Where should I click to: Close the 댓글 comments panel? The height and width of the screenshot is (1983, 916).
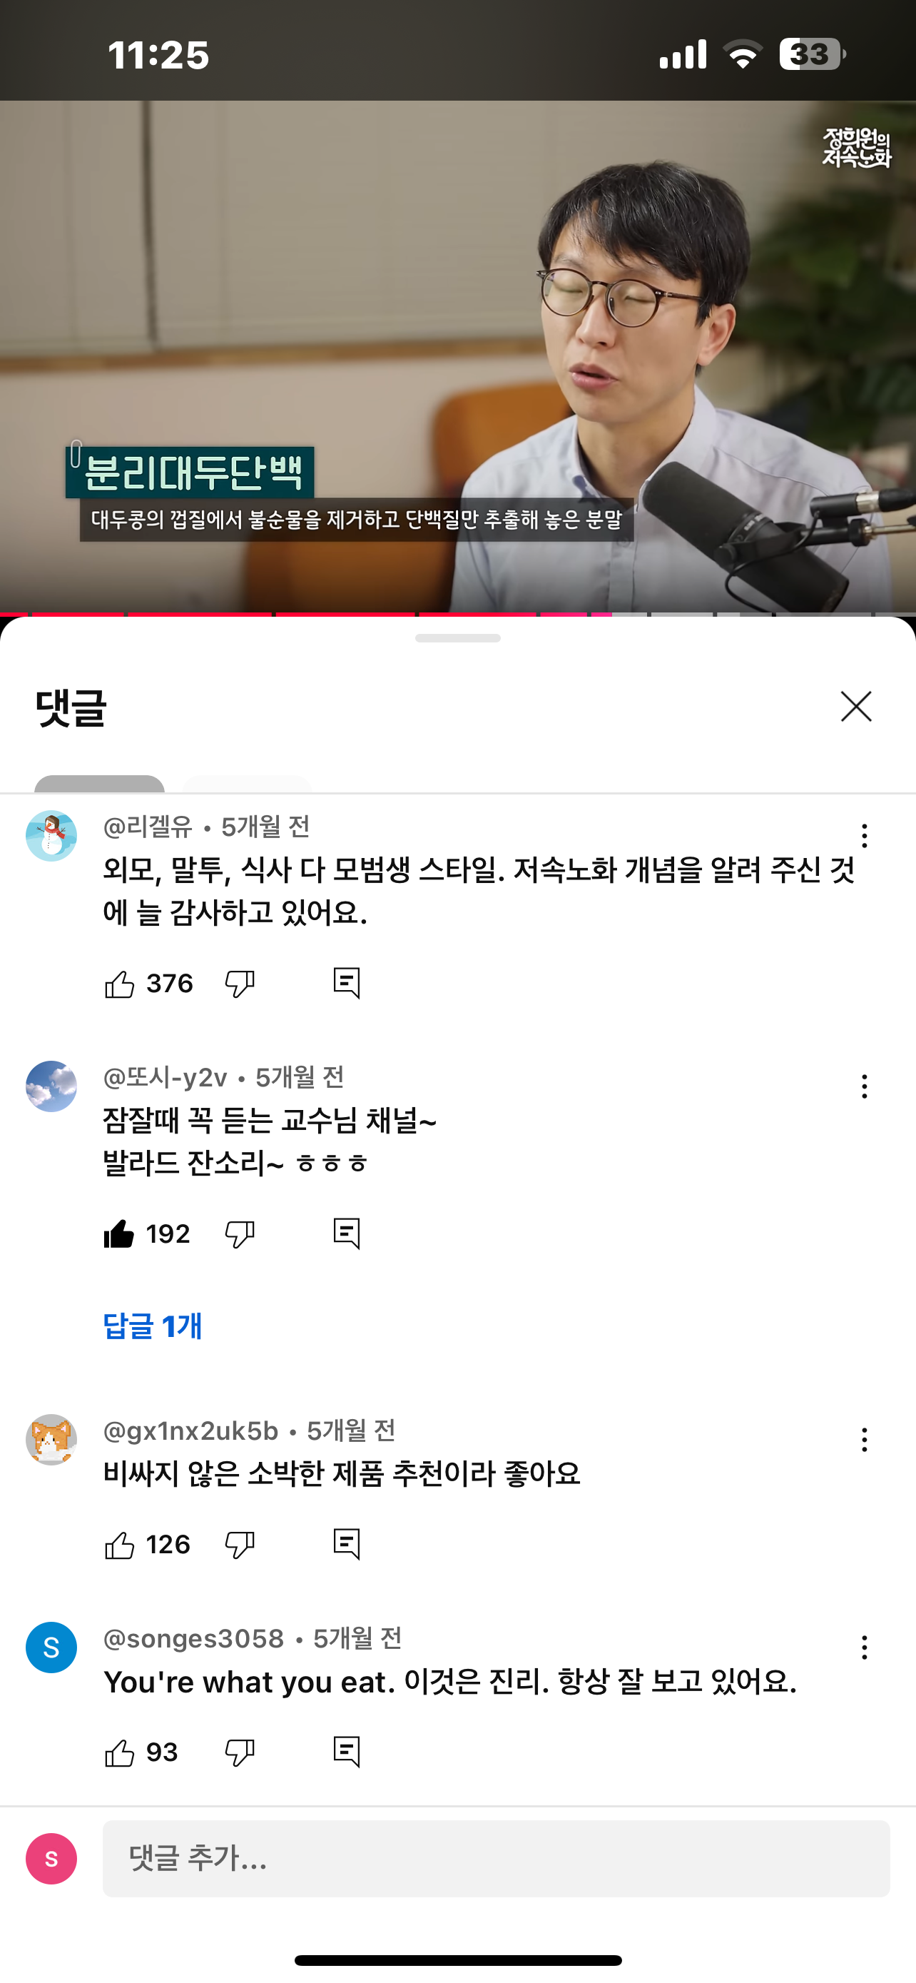click(856, 706)
